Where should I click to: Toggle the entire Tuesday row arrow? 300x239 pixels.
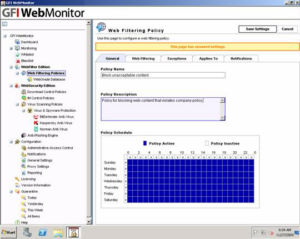(x=126, y=175)
